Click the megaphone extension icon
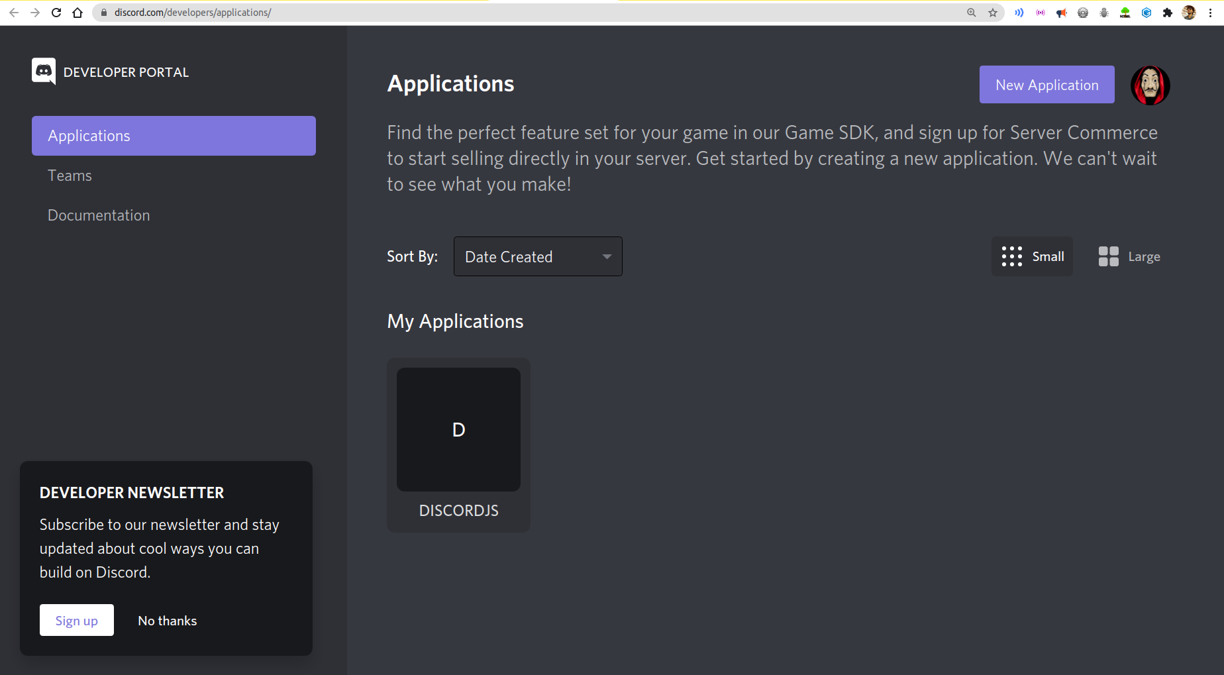This screenshot has width=1224, height=675. point(1062,13)
